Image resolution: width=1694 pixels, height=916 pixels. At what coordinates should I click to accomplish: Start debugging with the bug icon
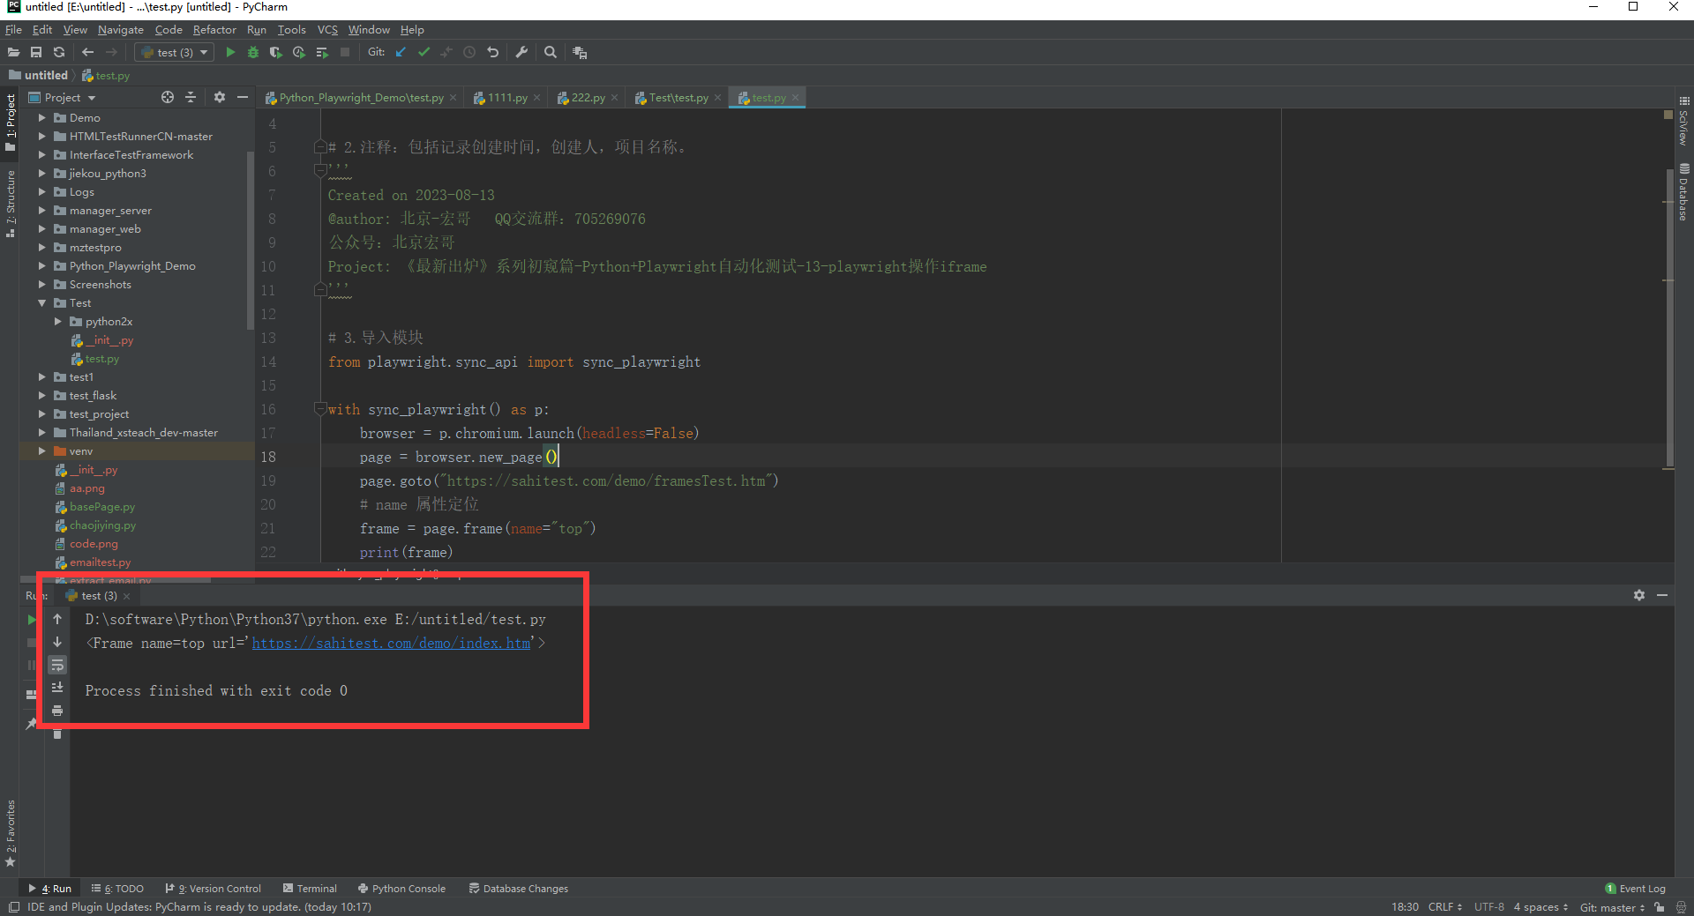click(253, 52)
